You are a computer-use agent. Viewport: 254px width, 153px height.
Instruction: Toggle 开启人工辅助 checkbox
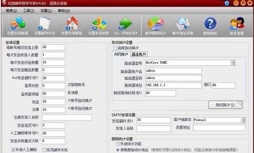[13, 150]
